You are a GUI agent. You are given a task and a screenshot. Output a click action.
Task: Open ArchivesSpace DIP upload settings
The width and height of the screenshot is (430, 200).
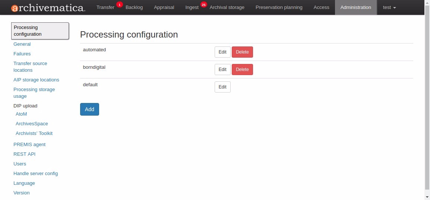(32, 124)
